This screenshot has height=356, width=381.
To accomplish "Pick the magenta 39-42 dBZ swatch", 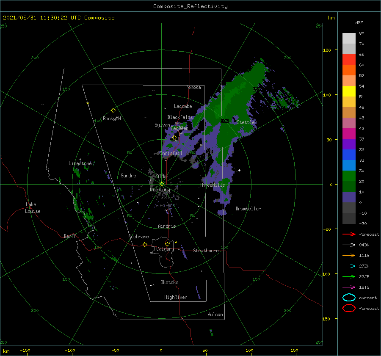I will click(x=349, y=133).
